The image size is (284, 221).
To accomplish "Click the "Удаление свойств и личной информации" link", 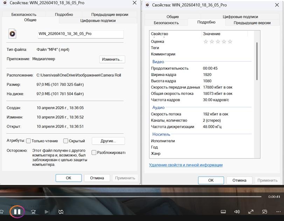I will (x=186, y=165).
